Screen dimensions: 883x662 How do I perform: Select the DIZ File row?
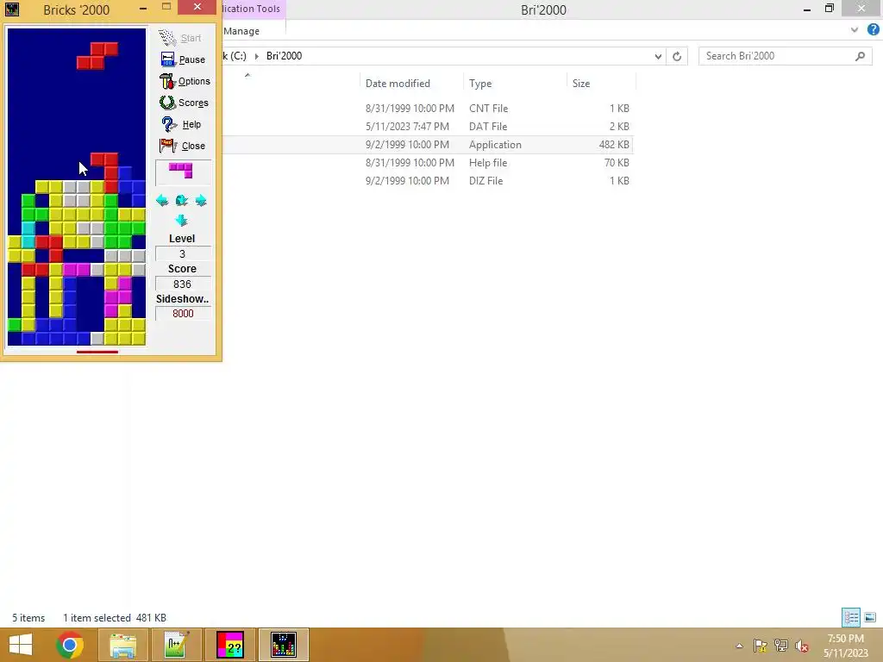[428, 181]
